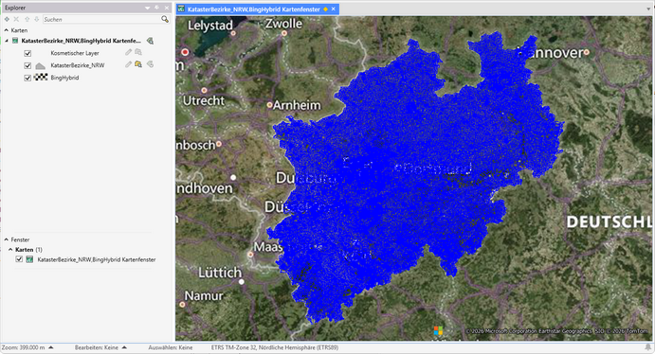Screen dimensions: 655x354
Task: Click the Explorer panel title
Action: click(15, 8)
